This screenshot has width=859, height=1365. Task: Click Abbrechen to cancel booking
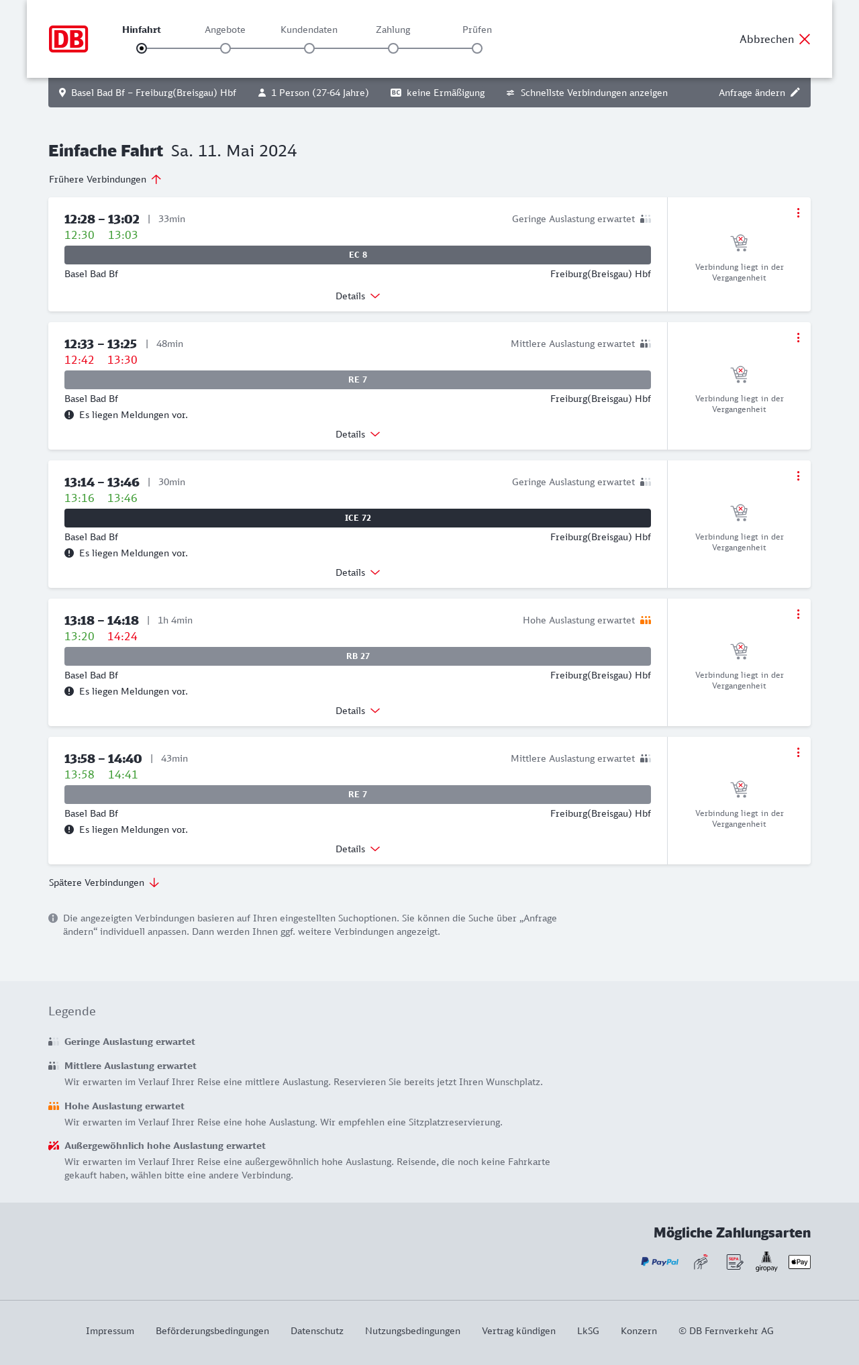(x=774, y=39)
